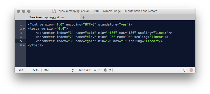Viewport: 210px width, 94px height.
Task: Place cursor in the "azim" name value
Action: click(91, 33)
